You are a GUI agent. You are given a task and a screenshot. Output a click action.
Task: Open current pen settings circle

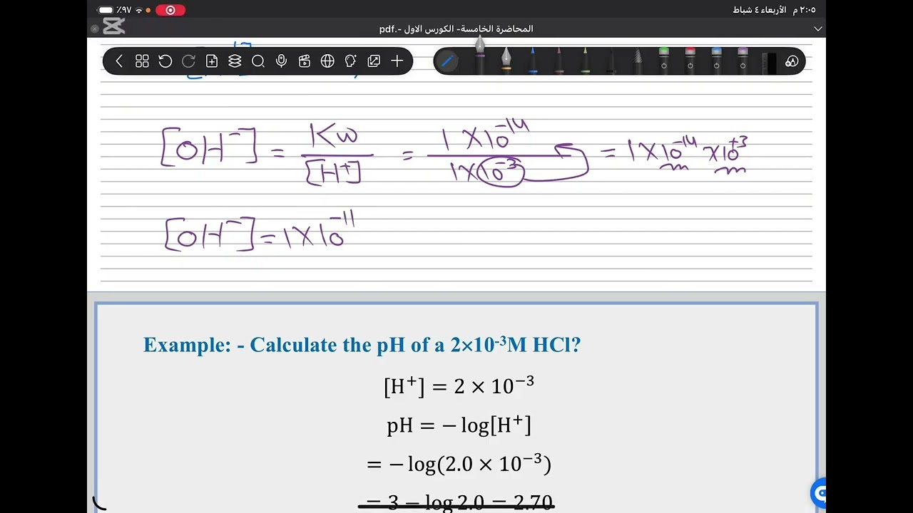448,61
